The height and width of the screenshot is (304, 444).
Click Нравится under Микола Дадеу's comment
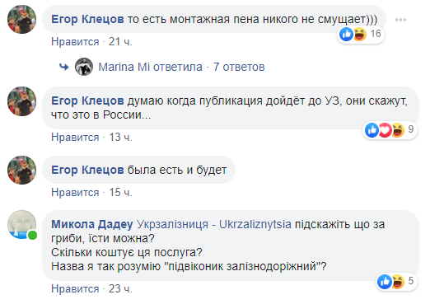[75, 288]
